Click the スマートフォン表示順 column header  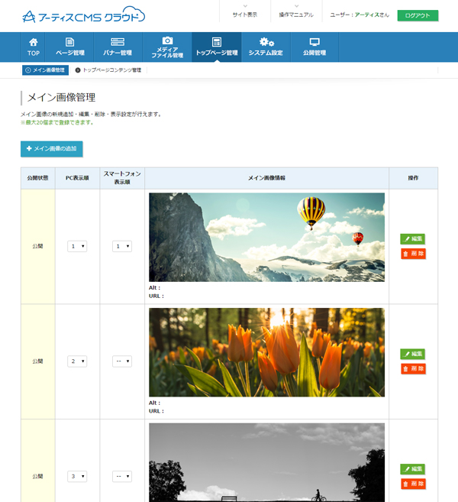tap(122, 178)
